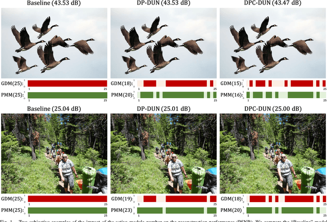The height and width of the screenshot is (222, 327).
Task: Select the DP-DUN hikers image at 25.01 dB
Action: tap(163, 153)
